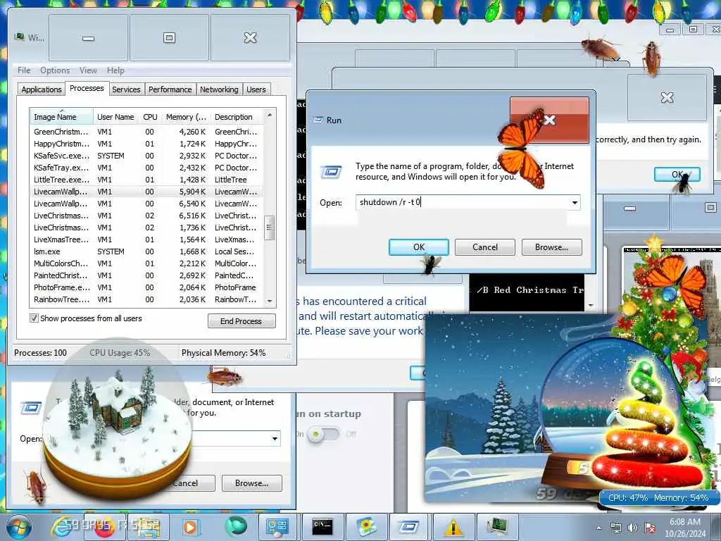This screenshot has height=541, width=721.
Task: Toggle Show processes from all users checkbox
Action: point(34,318)
